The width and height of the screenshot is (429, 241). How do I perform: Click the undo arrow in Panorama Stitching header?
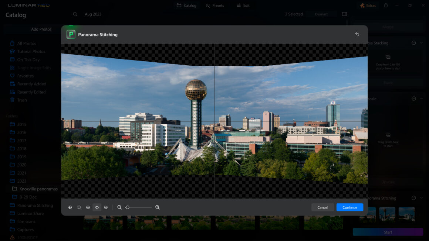[x=357, y=34]
